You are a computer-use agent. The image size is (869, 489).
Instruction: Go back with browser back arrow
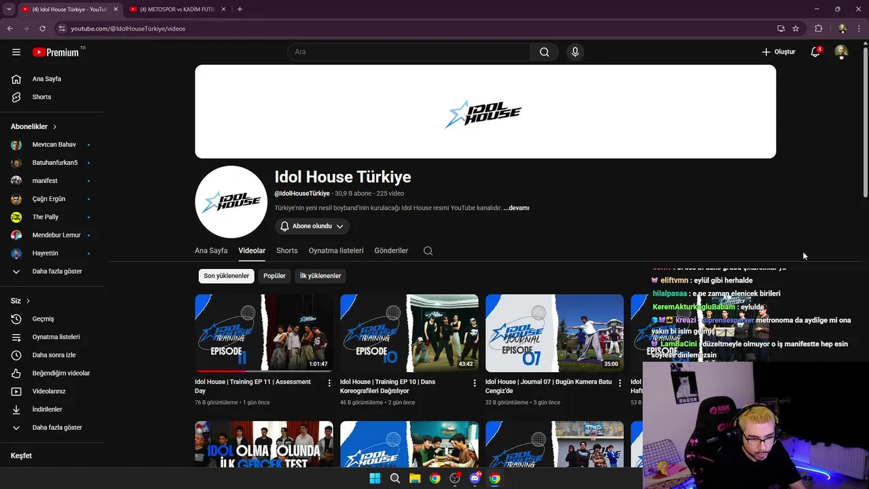(10, 29)
